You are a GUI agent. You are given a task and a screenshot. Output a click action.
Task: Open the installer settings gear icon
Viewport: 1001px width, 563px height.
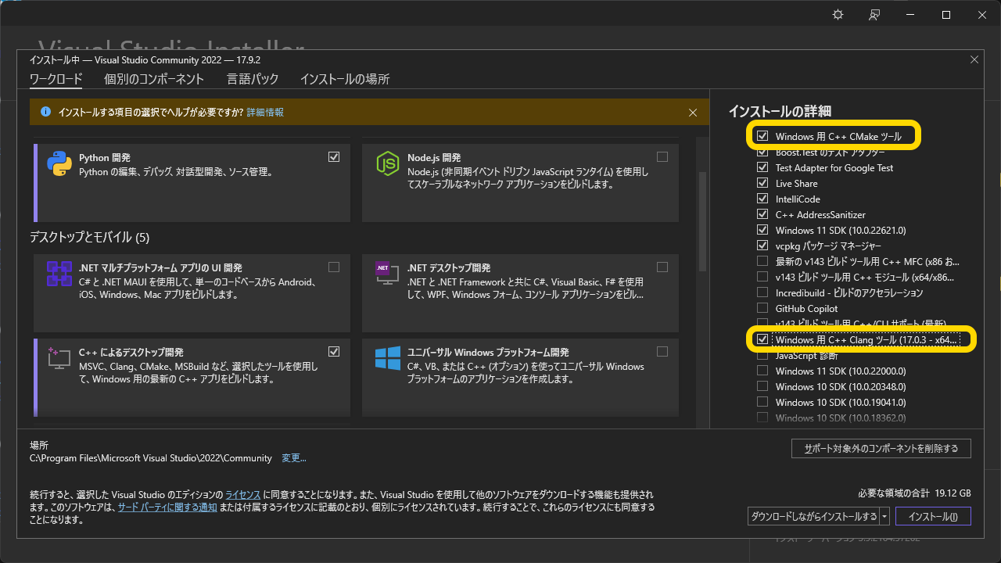[x=837, y=14]
